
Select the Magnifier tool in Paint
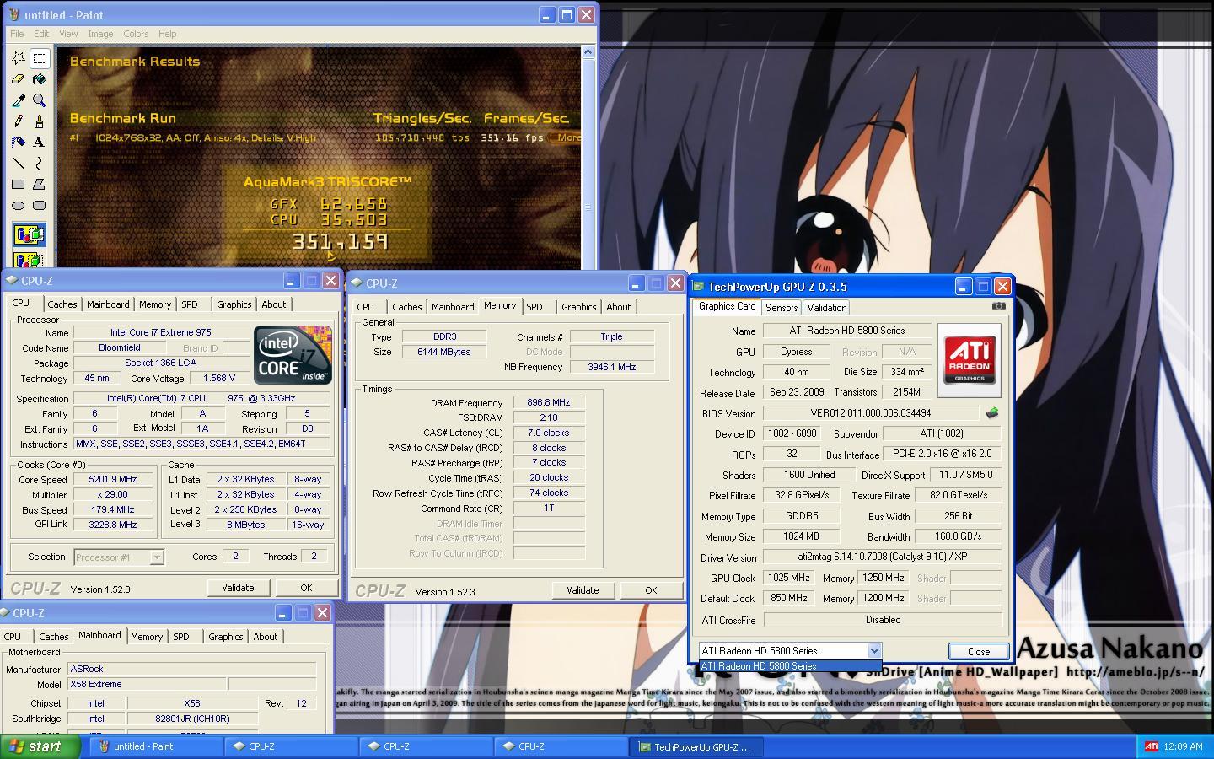40,100
